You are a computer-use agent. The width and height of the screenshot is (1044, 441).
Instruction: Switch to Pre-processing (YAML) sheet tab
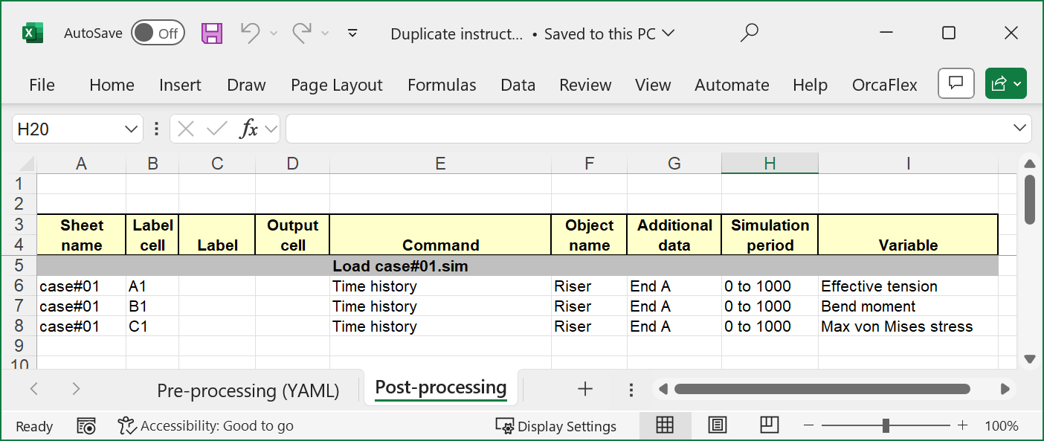248,390
